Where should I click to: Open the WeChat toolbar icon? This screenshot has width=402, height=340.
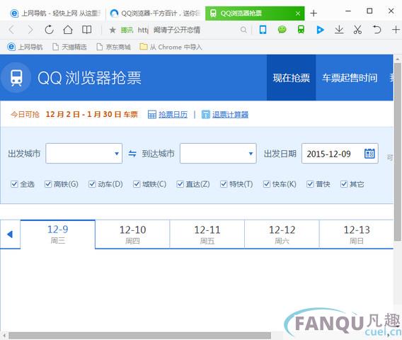282,30
